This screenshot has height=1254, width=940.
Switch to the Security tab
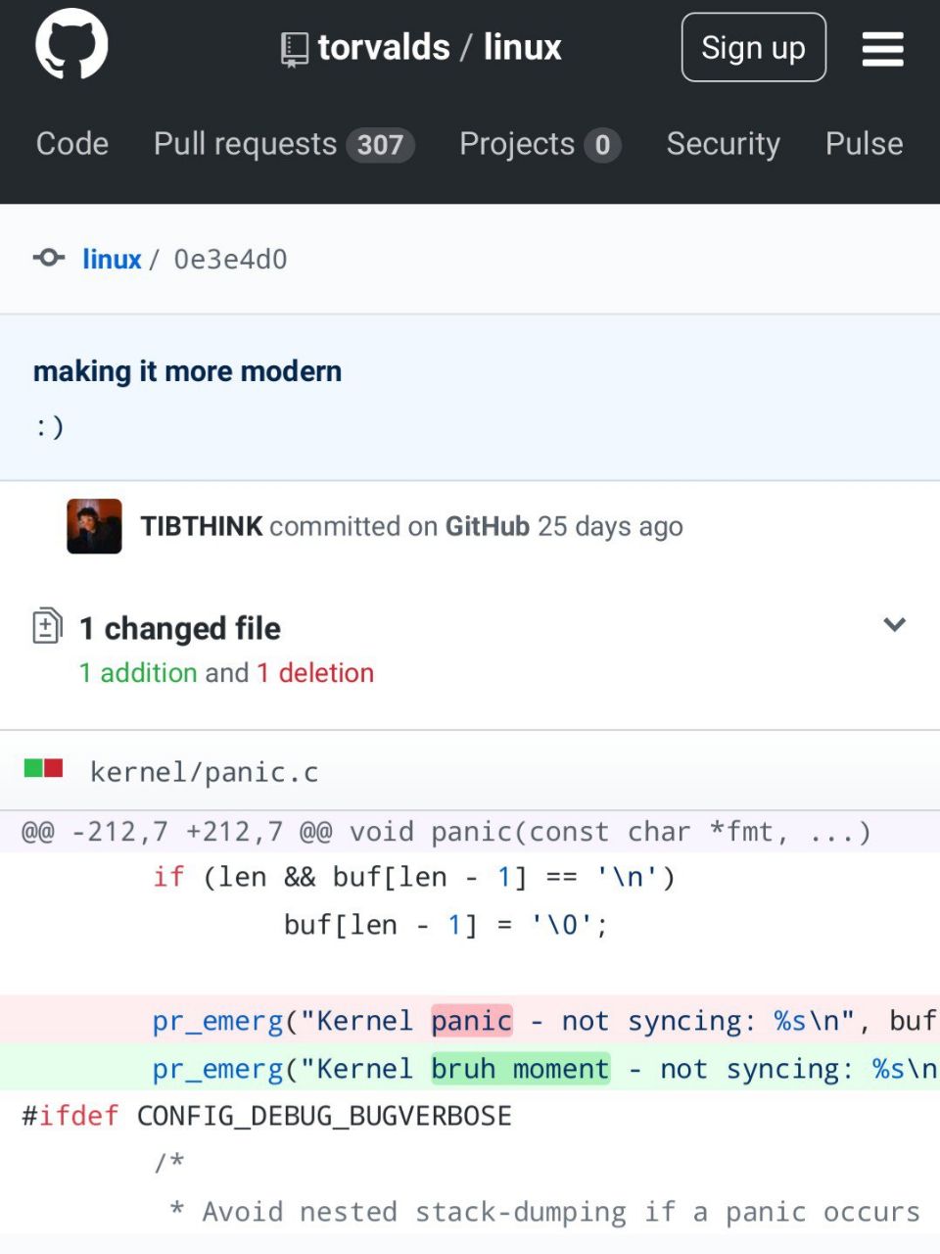[724, 144]
